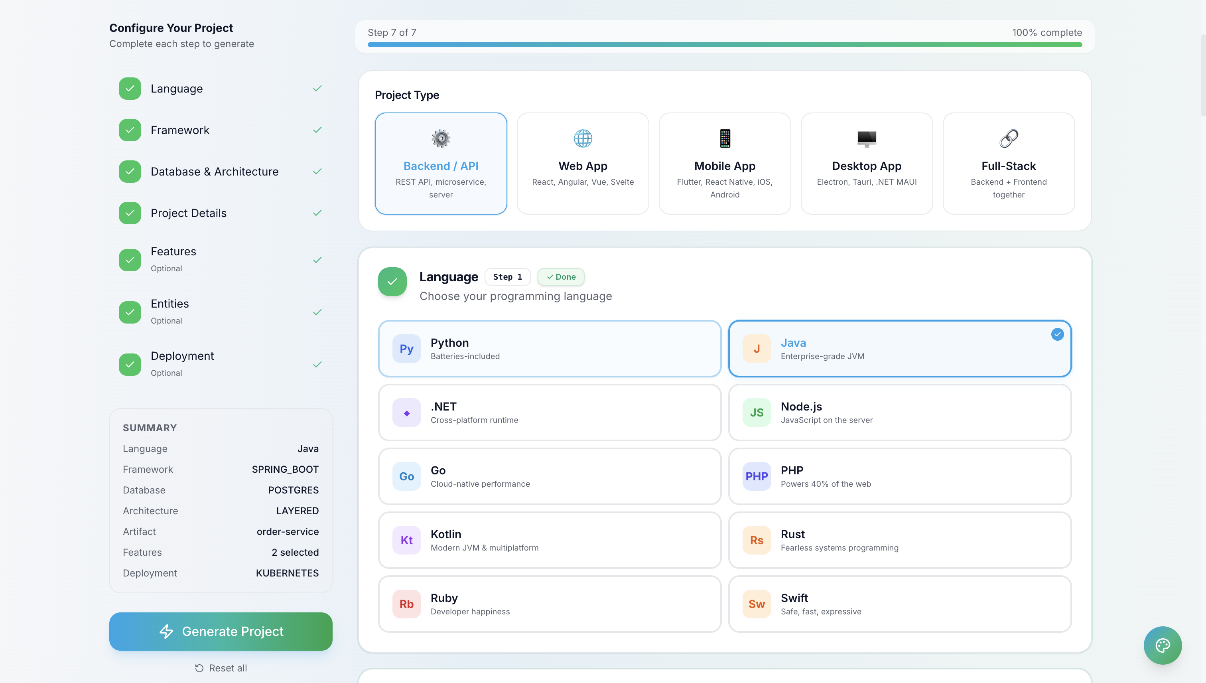Click the page vertical scrollbar
The width and height of the screenshot is (1206, 683).
tap(1203, 75)
